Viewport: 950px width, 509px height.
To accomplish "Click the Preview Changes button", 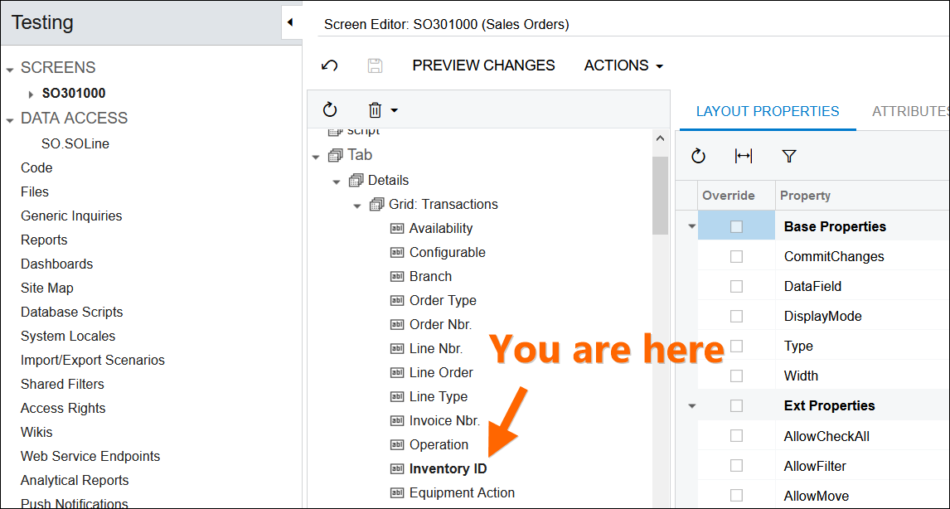I will point(483,65).
